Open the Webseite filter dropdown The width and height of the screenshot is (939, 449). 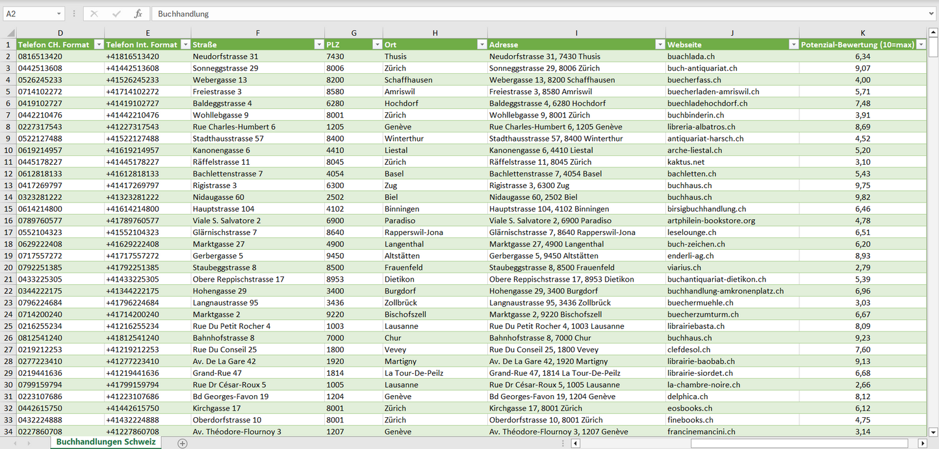click(x=793, y=45)
